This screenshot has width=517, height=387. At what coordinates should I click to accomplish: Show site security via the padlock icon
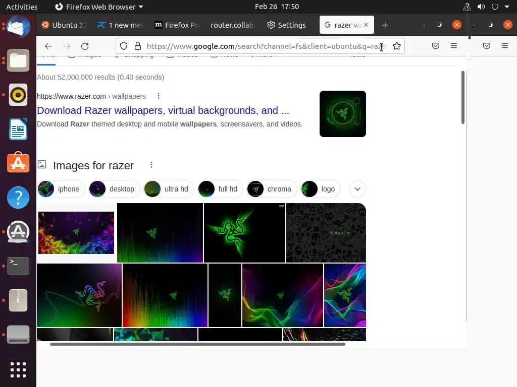click(138, 46)
